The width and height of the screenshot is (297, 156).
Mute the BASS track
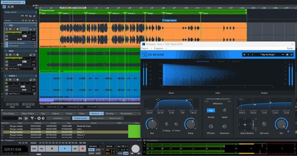point(10,55)
